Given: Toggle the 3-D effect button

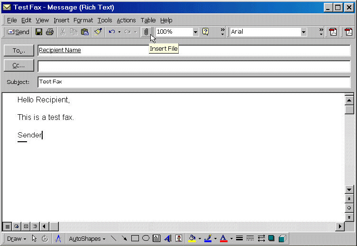Looking at the screenshot, I should point(282,238).
